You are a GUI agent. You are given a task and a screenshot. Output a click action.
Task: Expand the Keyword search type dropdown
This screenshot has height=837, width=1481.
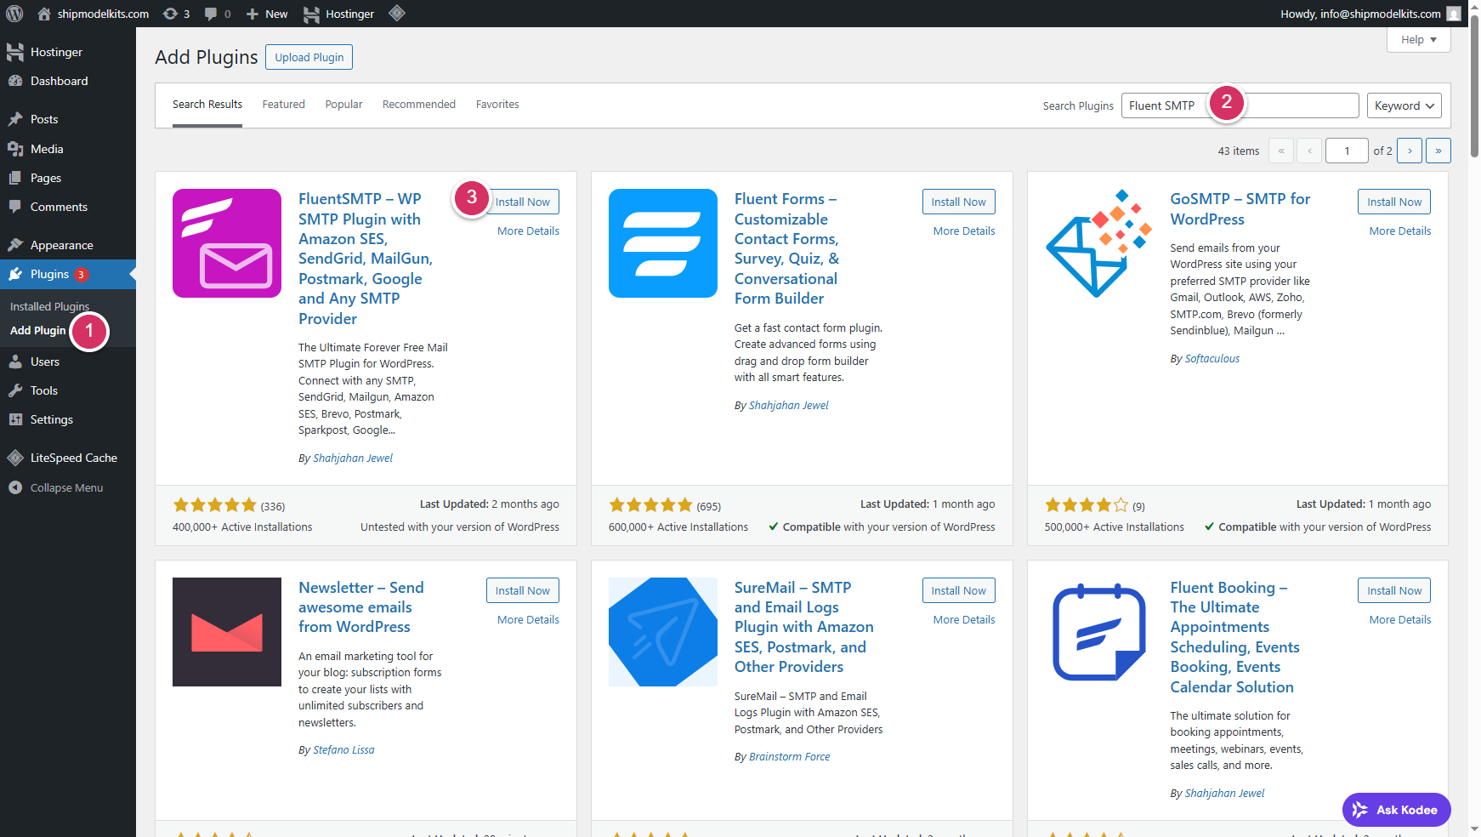(x=1404, y=105)
